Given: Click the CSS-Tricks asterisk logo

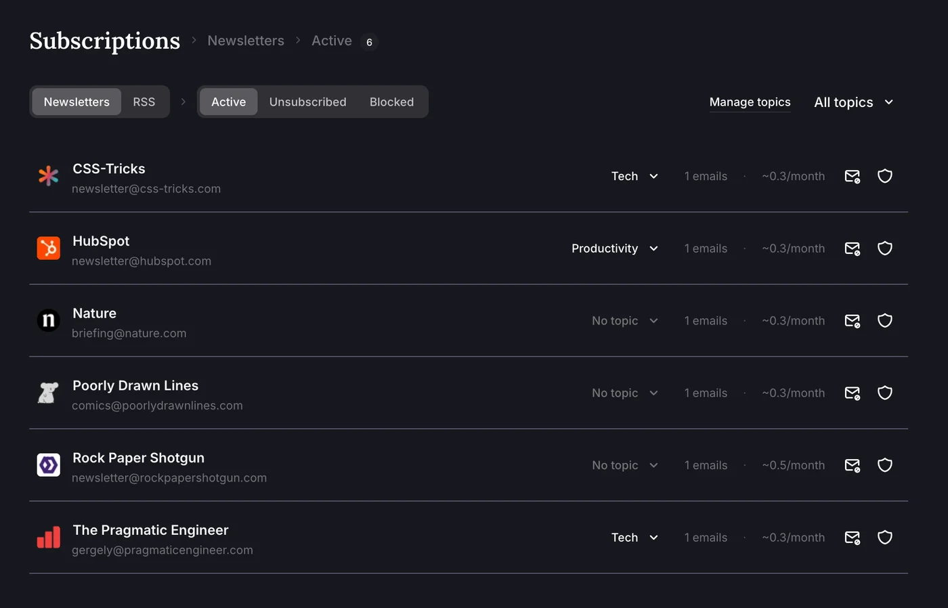Looking at the screenshot, I should point(48,176).
